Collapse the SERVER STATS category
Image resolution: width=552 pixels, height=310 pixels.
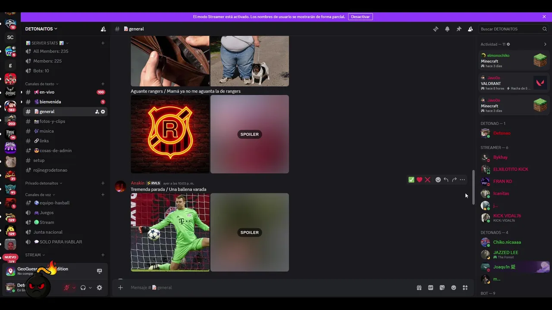point(47,43)
